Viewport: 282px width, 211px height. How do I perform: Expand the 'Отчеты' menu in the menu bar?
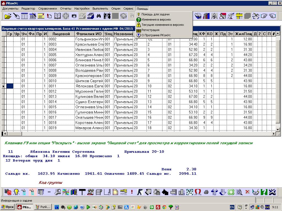[66, 9]
